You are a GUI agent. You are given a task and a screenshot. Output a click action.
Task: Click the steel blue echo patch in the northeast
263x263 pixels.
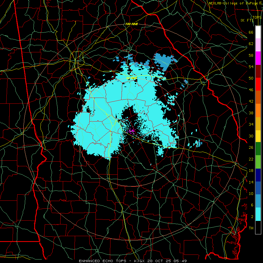click(164, 61)
